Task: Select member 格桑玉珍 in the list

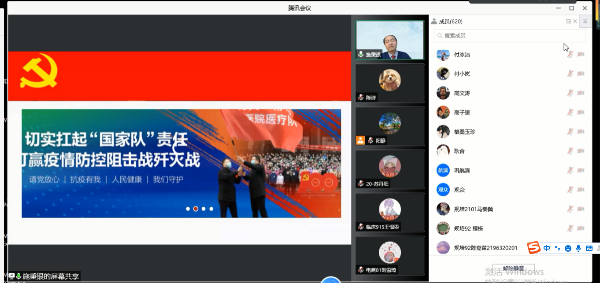Action: [x=511, y=132]
